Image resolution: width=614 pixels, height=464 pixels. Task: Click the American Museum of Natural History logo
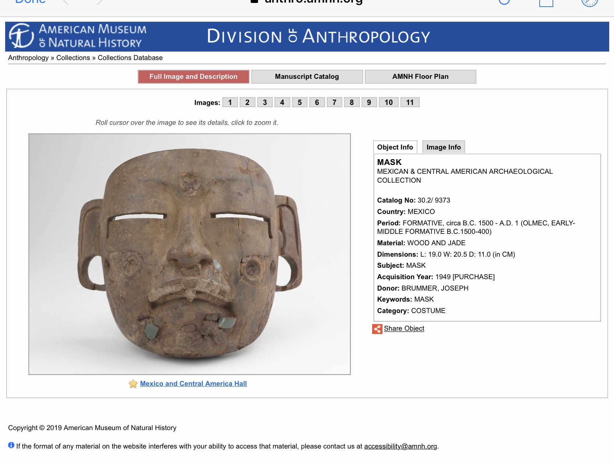click(78, 36)
